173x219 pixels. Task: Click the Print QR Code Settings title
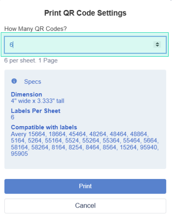tap(85, 13)
